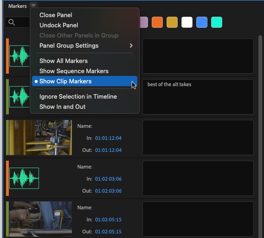Click the In timecode 01:01:12:04
Viewport: 264px width, 238px height.
click(108, 138)
